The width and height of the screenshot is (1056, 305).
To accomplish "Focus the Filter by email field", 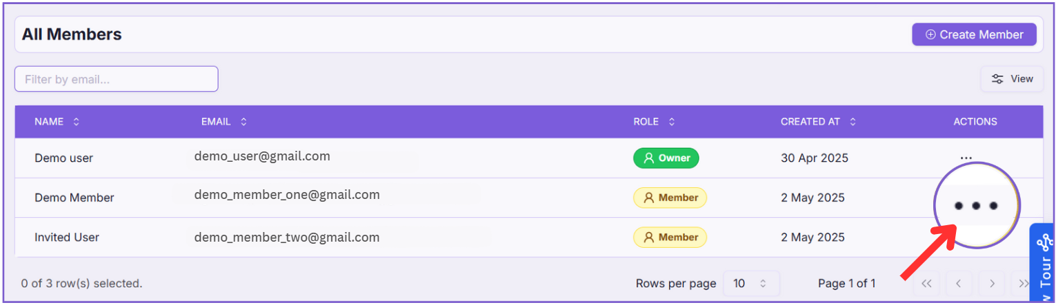I will point(116,79).
